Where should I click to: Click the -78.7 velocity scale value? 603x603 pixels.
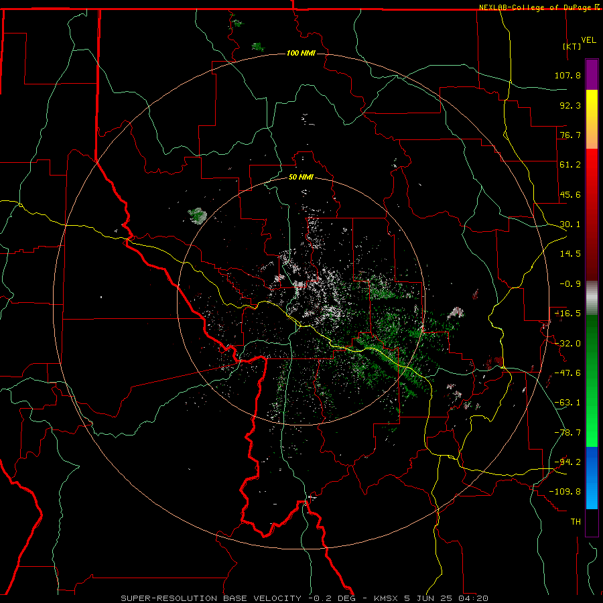pyautogui.click(x=567, y=433)
